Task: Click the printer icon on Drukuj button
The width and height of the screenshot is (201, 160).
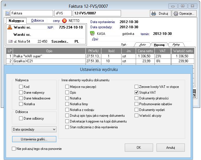Action: point(154,14)
